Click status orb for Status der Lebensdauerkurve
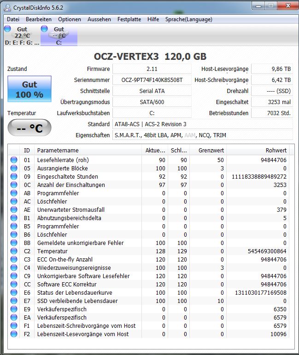 [x=14, y=292]
